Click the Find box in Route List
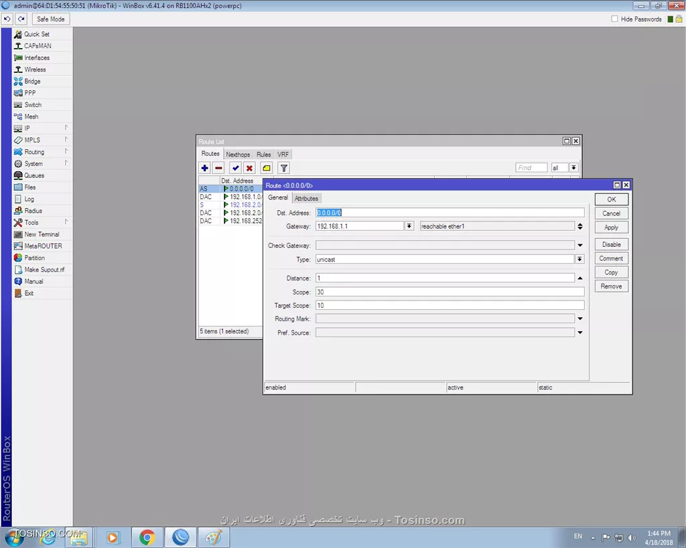 531,168
